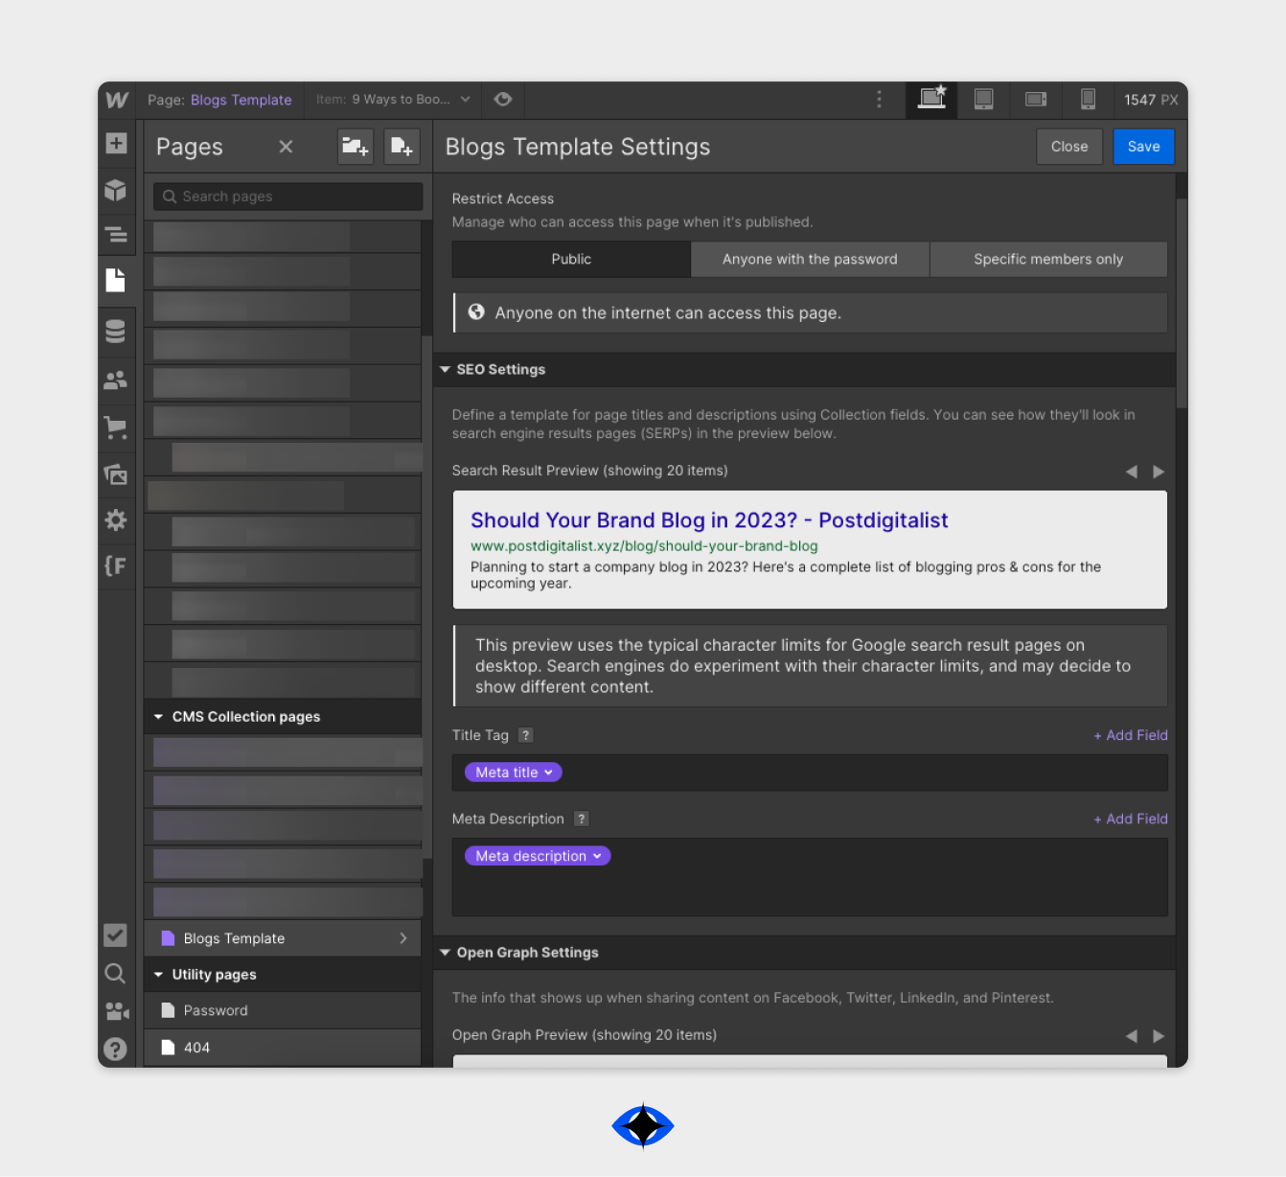Open the Search magnifier icon in sidebar

(115, 974)
